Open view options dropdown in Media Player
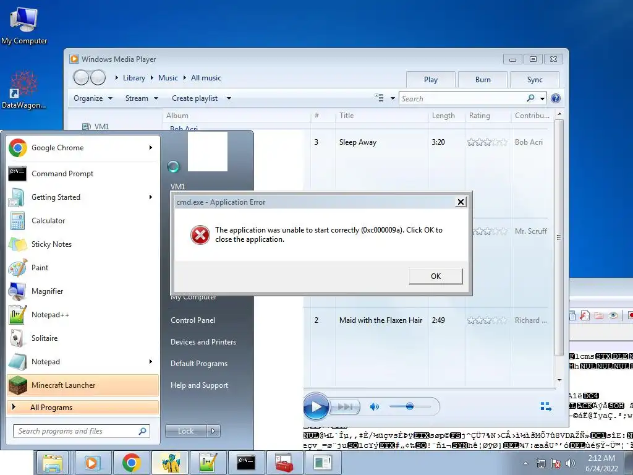 (393, 98)
